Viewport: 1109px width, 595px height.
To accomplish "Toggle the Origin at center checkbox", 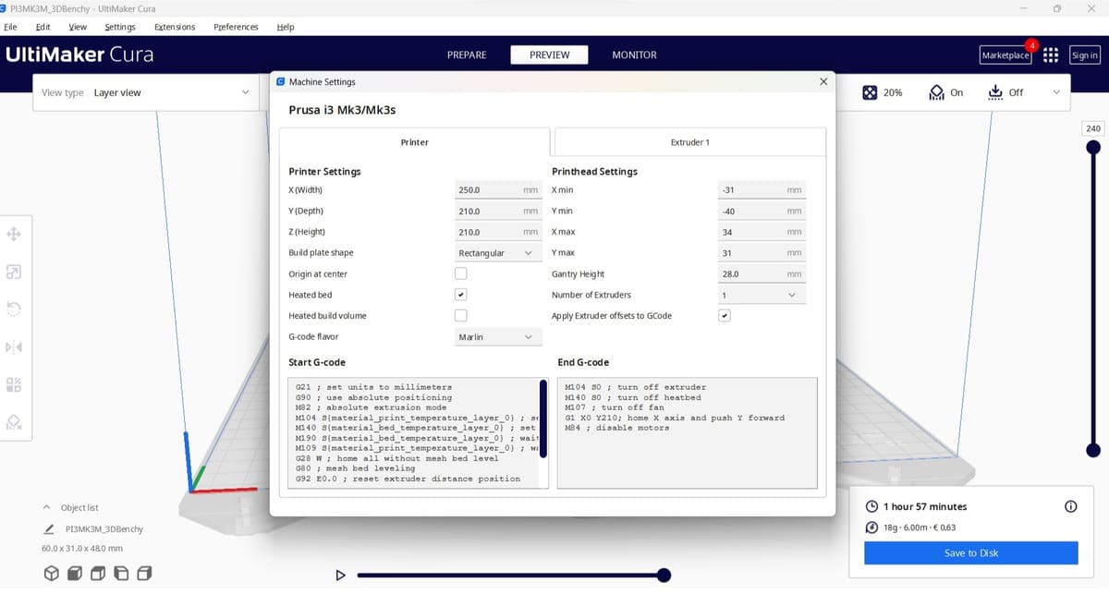I will coord(461,273).
